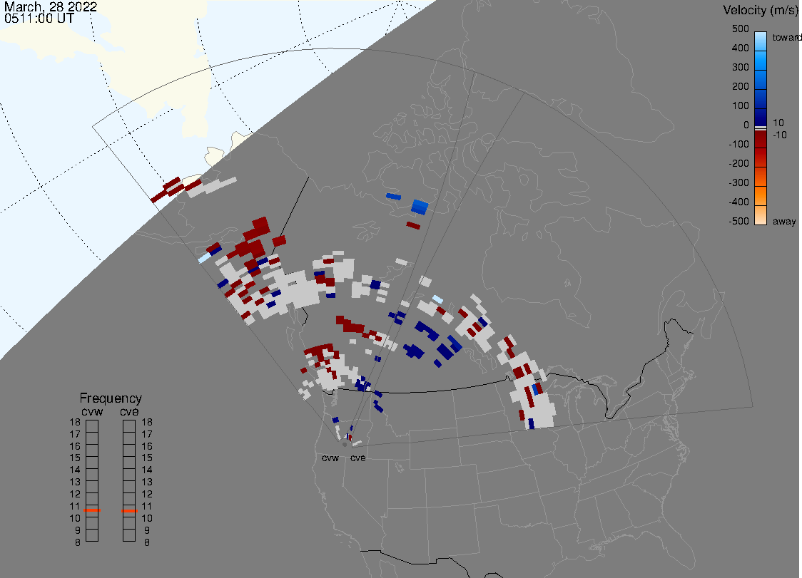This screenshot has height=578, width=802.
Task: Select the 400 velocity tick label
Action: tap(740, 48)
